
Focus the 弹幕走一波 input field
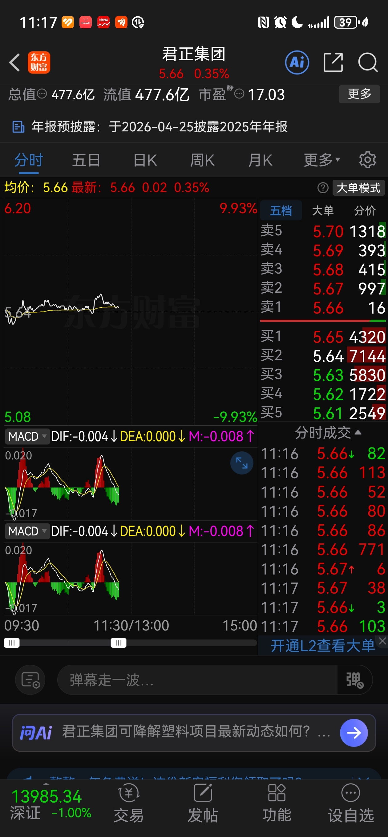[x=197, y=680]
